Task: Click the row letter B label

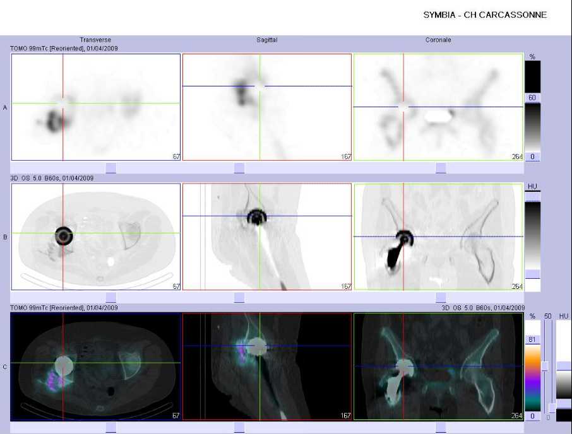Action: [x=5, y=237]
